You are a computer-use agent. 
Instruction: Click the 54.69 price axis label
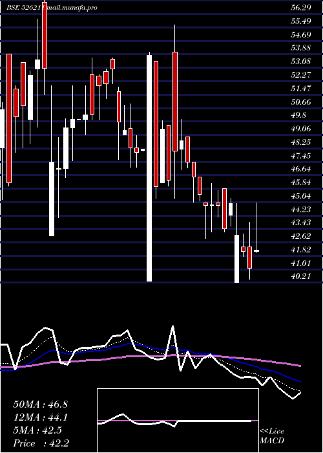[301, 35]
